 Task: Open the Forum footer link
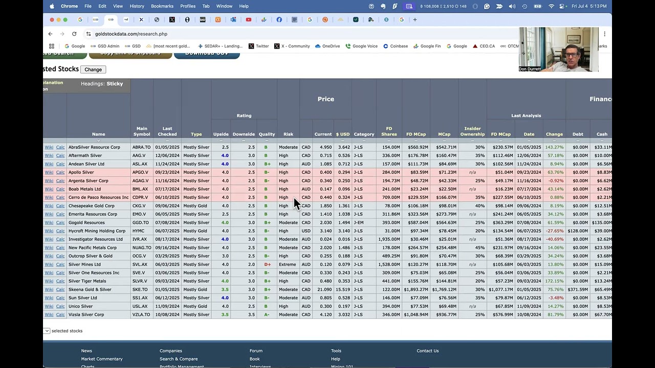click(x=256, y=351)
